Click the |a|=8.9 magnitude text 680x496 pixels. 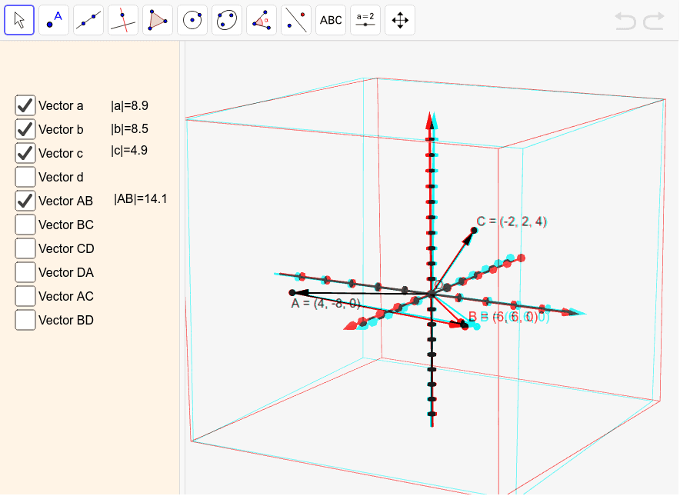click(x=129, y=106)
